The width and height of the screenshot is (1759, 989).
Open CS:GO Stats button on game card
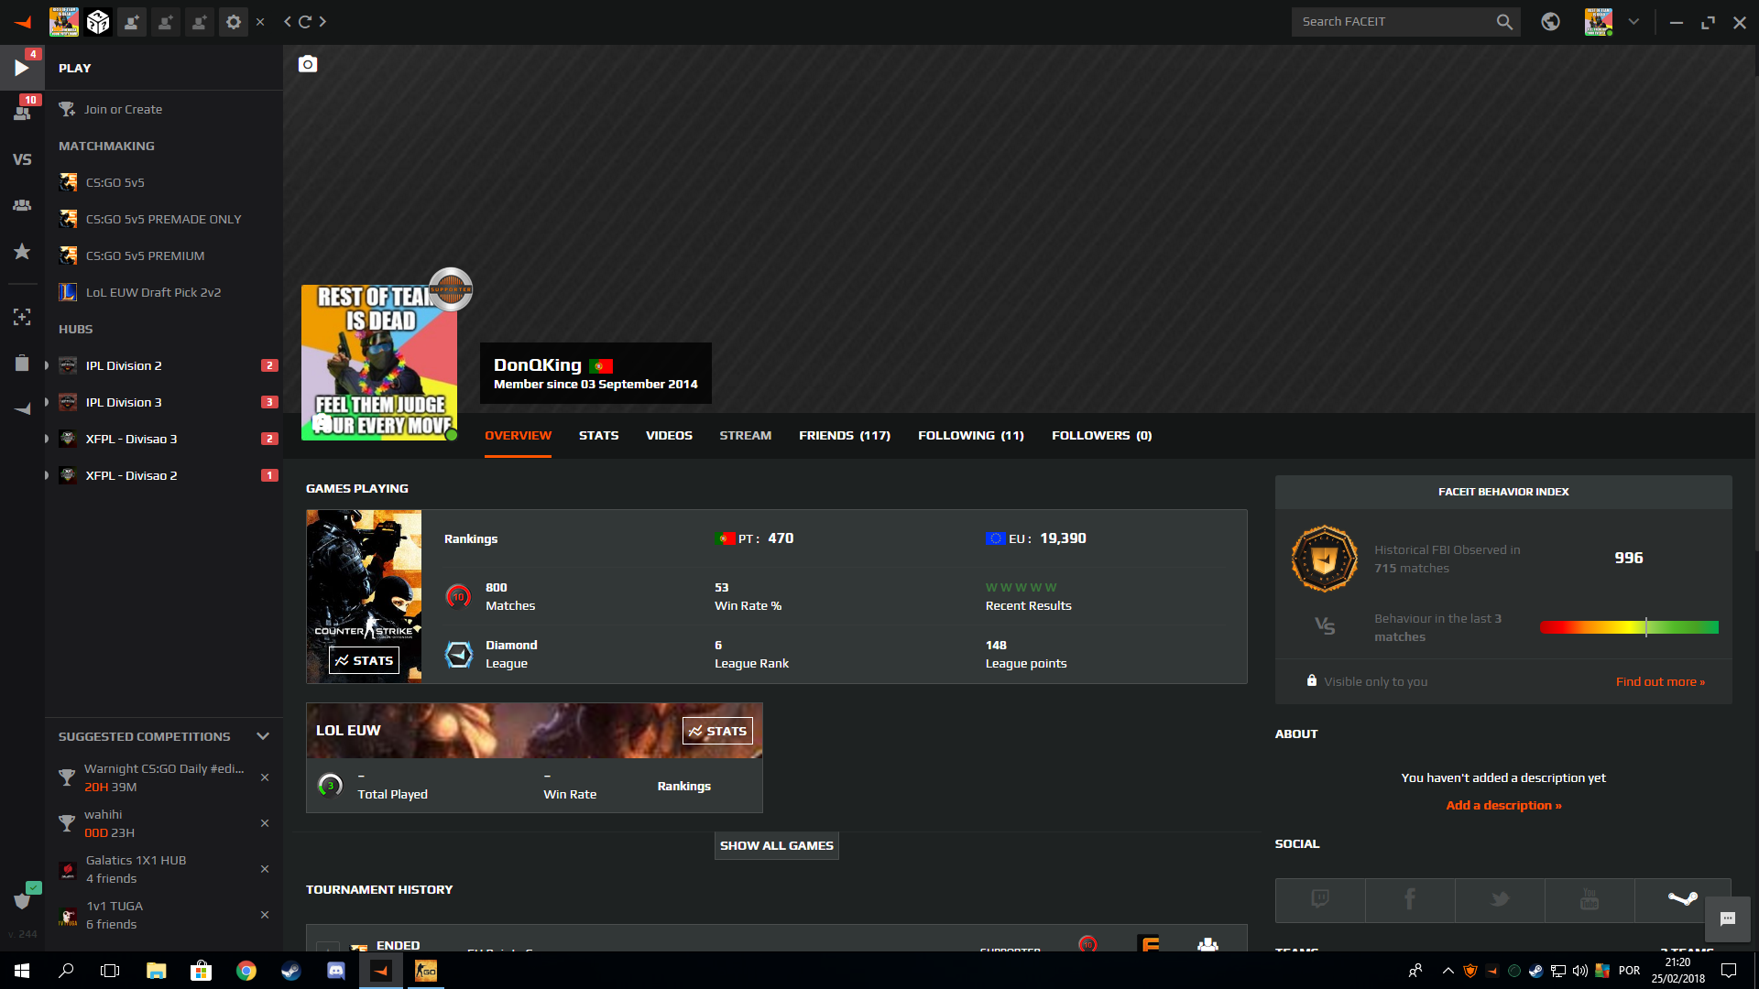tap(364, 660)
